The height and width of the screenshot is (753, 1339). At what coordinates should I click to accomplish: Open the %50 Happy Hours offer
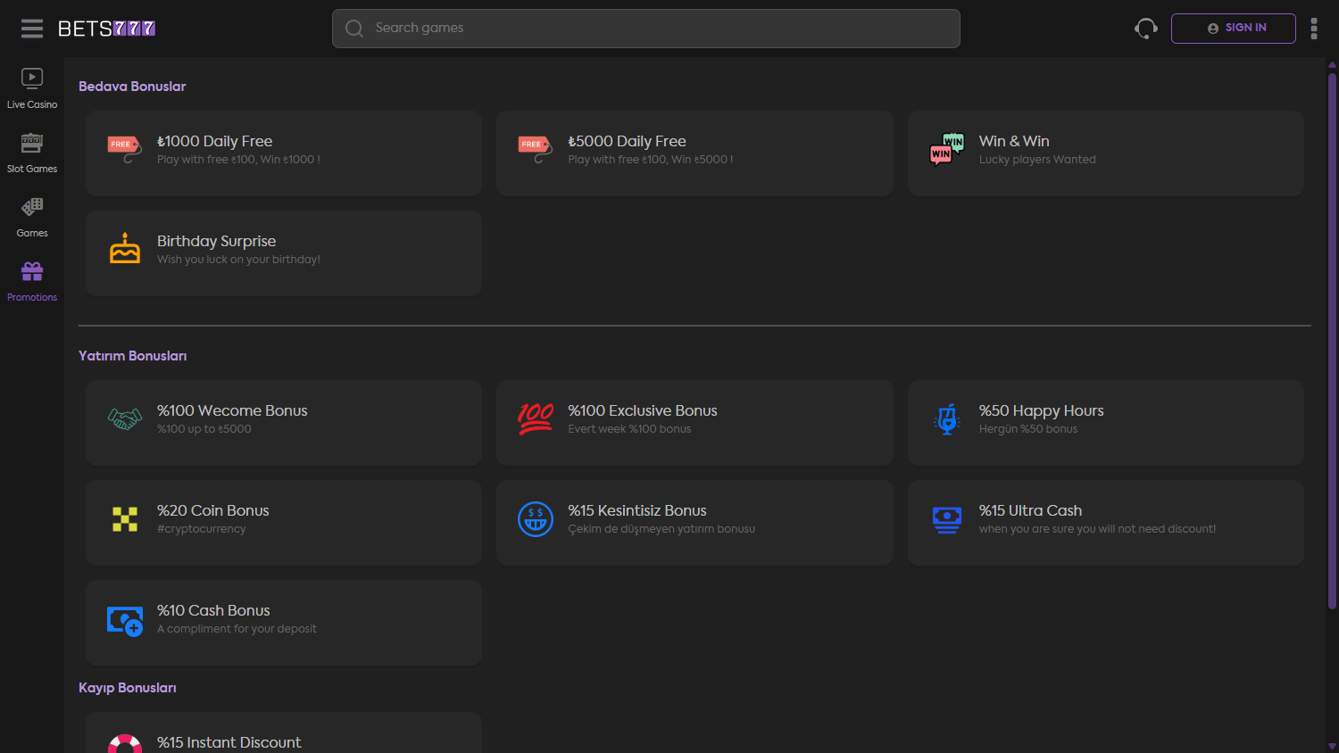tap(1104, 422)
